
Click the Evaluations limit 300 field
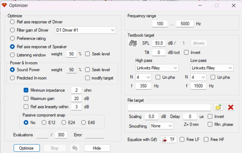click(x=61, y=135)
